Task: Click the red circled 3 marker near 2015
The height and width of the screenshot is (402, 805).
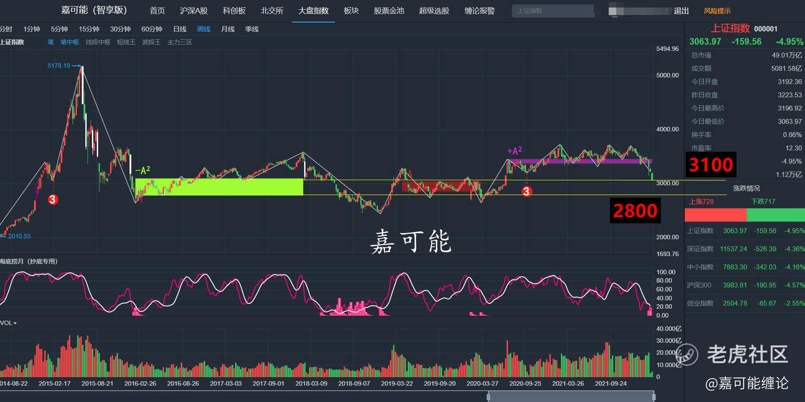Action: (x=53, y=199)
